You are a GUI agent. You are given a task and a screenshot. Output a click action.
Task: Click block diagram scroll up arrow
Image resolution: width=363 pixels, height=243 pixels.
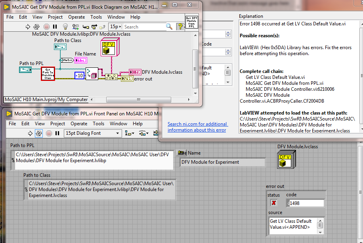click(195, 35)
